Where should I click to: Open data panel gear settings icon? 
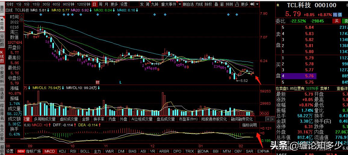[x=22, y=19]
